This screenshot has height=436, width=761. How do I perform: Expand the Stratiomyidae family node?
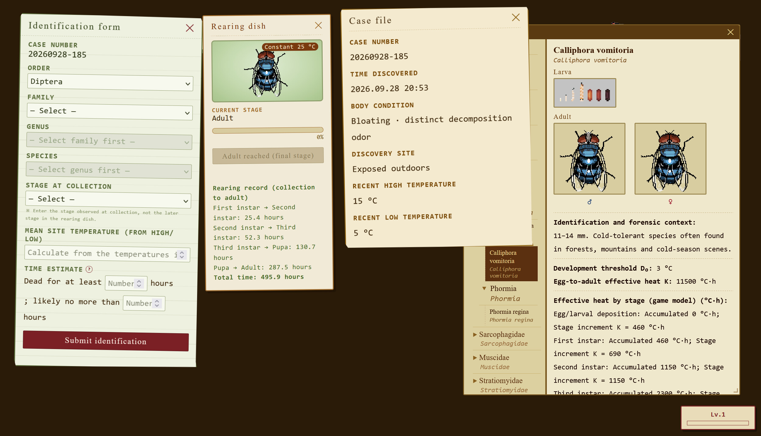pyautogui.click(x=475, y=381)
